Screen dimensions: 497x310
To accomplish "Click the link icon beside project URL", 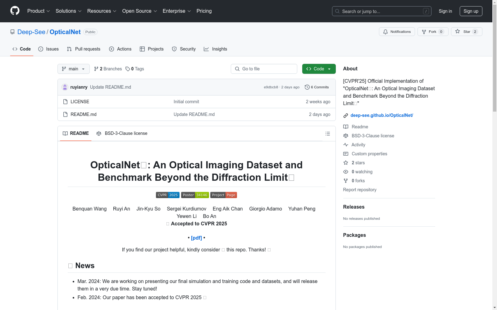I will (346, 116).
